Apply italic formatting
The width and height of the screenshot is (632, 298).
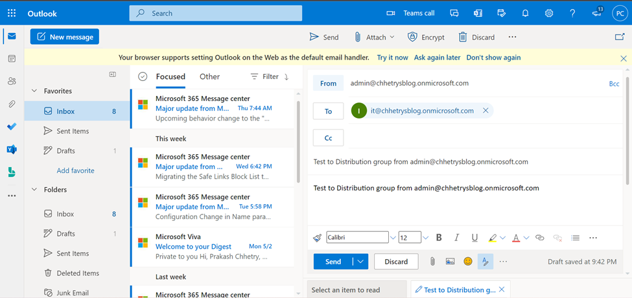pyautogui.click(x=457, y=238)
